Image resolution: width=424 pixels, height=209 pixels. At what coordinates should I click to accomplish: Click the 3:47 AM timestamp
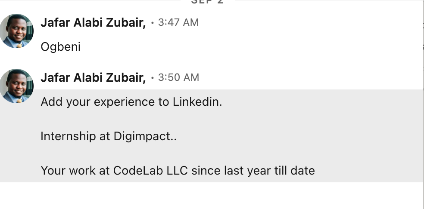click(178, 23)
